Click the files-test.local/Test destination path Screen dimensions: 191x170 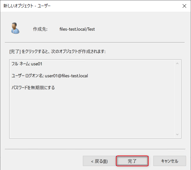pyautogui.click(x=77, y=30)
